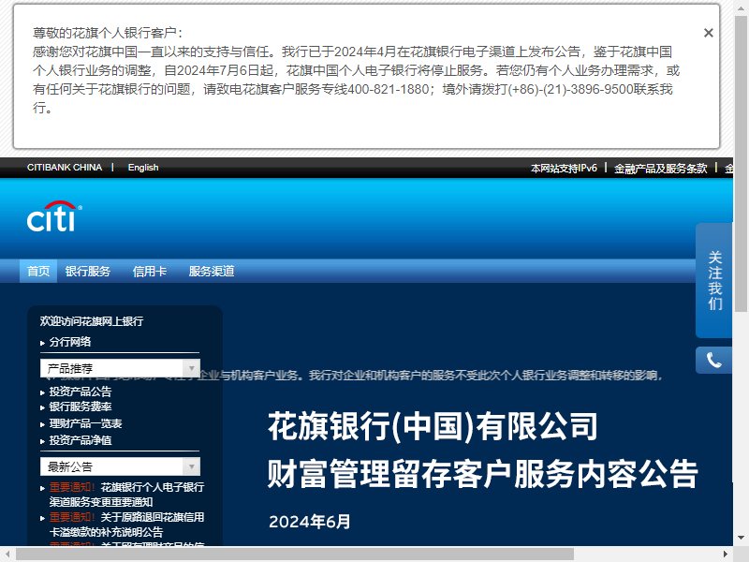
Task: Open the 信用卡 menu
Action: 150,271
